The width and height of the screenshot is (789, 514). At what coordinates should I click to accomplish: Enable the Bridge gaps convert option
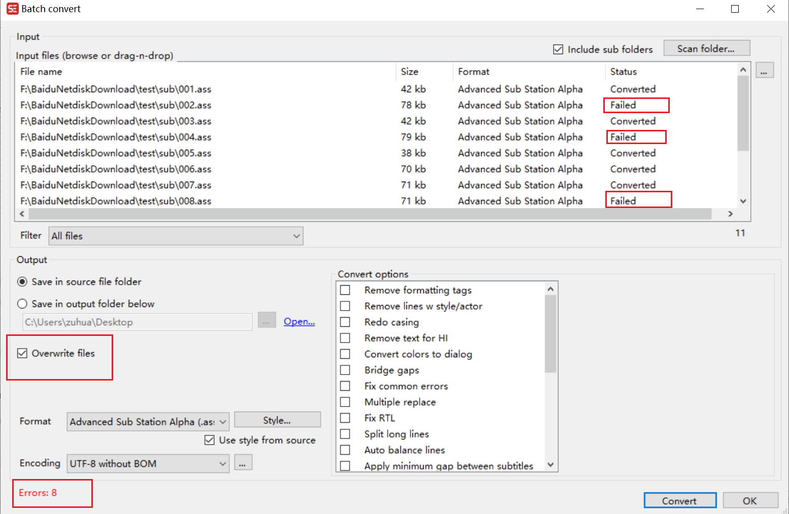(x=346, y=370)
